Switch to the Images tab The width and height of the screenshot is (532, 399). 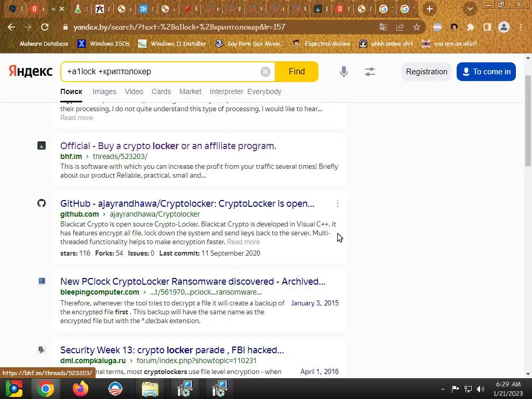tap(104, 91)
